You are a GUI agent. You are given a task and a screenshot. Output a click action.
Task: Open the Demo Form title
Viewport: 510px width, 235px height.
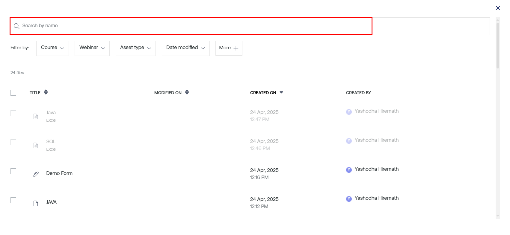pos(59,173)
